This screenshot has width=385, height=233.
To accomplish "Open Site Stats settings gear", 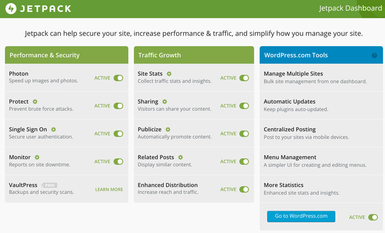I will (169, 73).
